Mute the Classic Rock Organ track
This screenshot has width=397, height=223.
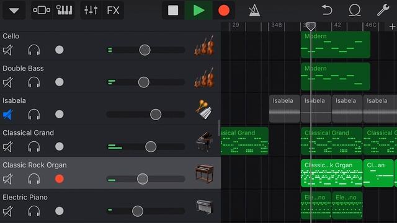coord(8,179)
